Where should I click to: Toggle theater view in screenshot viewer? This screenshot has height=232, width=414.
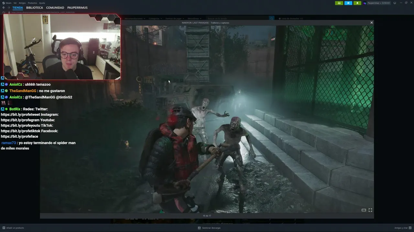(364, 210)
